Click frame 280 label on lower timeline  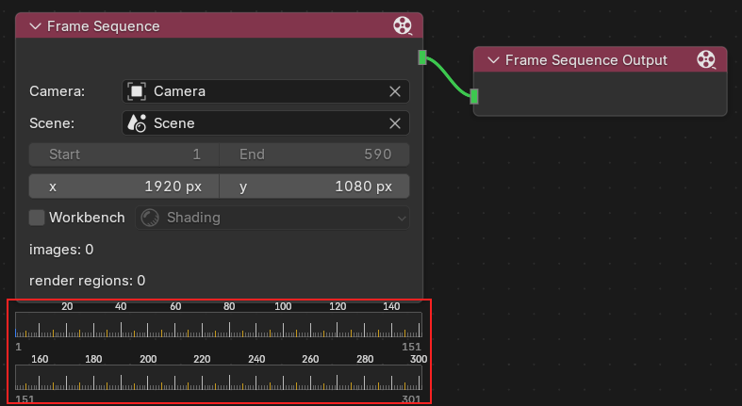click(365, 359)
